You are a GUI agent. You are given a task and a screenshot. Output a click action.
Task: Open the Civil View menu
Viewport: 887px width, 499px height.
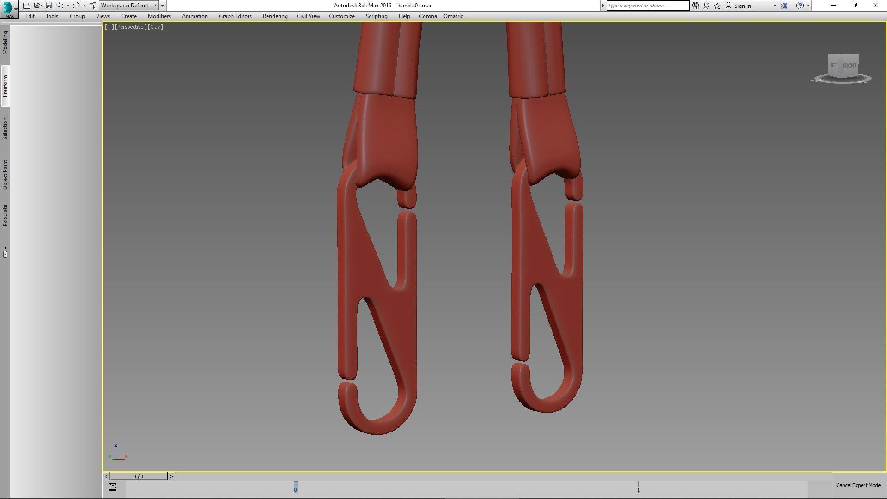pyautogui.click(x=308, y=16)
